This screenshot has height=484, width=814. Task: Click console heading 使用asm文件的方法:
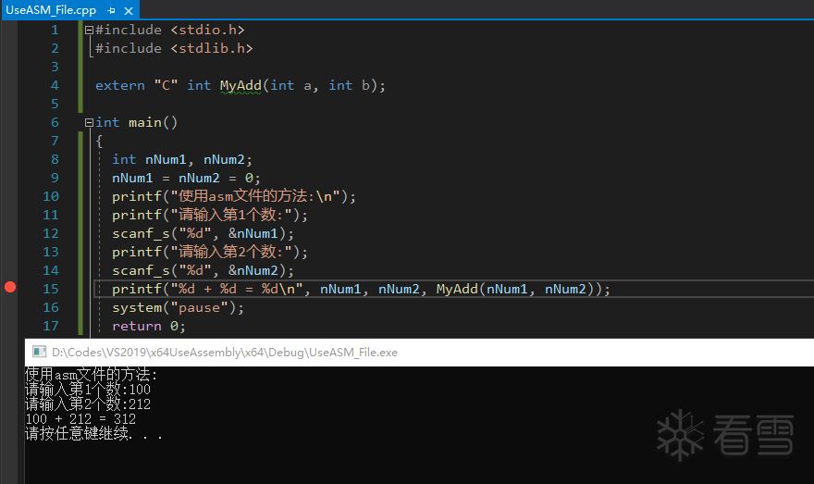[91, 375]
